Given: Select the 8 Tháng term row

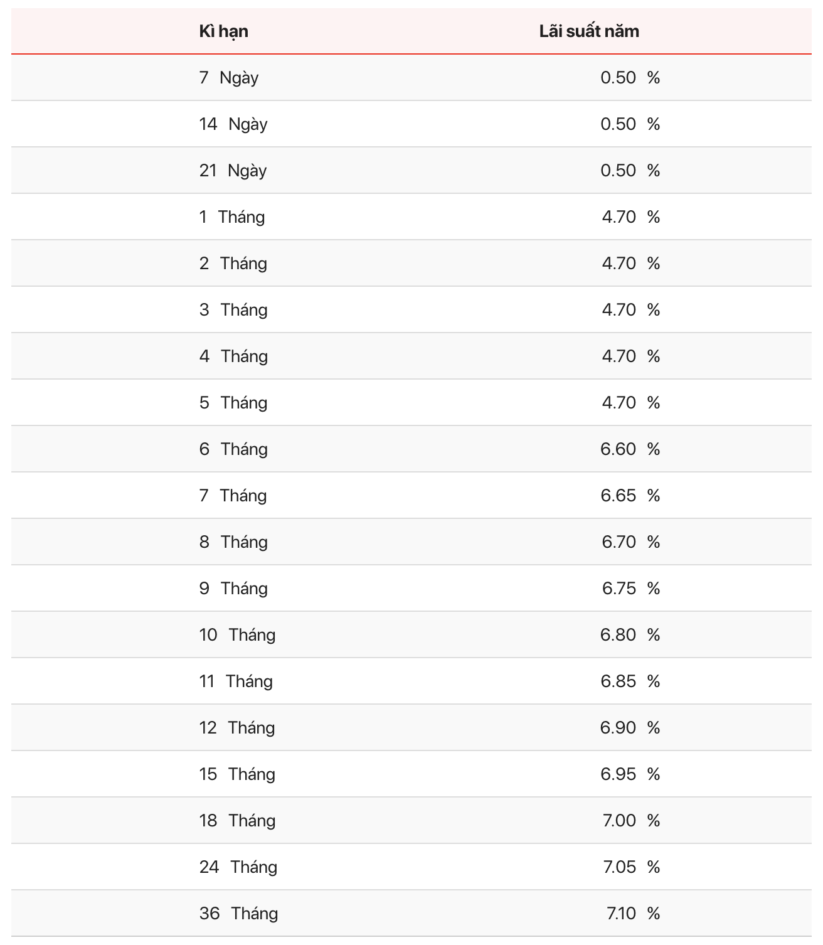Looking at the screenshot, I should point(411,542).
